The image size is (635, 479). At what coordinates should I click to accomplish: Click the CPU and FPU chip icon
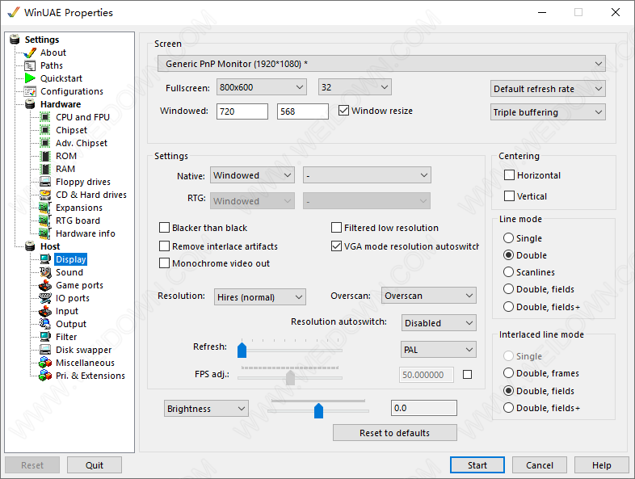pos(45,117)
